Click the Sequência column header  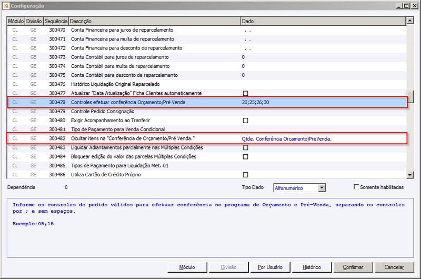pos(56,21)
